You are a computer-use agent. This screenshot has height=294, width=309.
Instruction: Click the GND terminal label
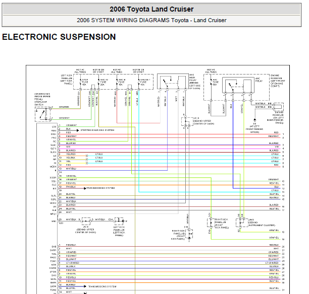click(x=54, y=222)
